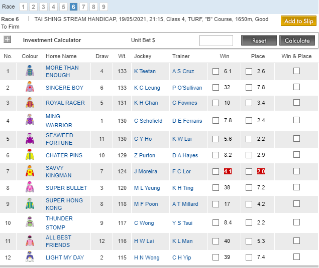Click the Calculate button

tap(297, 41)
